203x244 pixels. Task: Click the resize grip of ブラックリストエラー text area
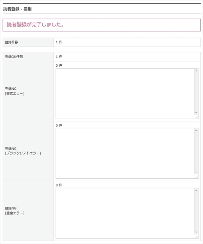point(197,177)
